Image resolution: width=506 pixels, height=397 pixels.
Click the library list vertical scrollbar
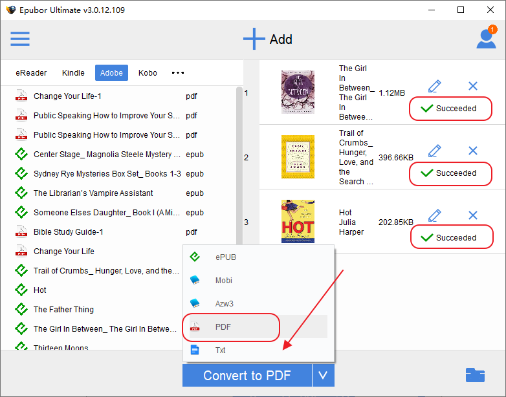pos(239,162)
